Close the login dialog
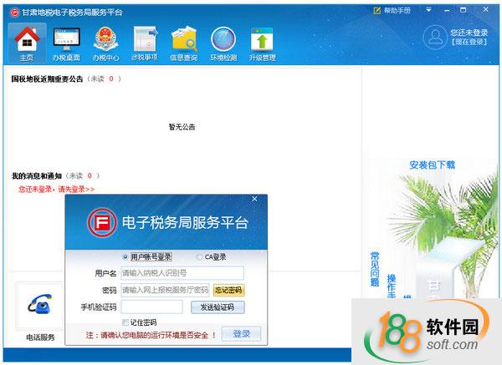Screen dimensions: 502x365 click(x=254, y=199)
